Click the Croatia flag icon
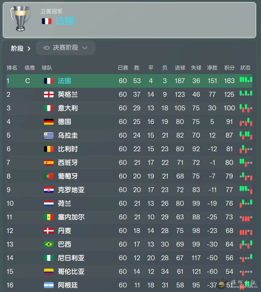The height and width of the screenshot is (292, 261). coord(49,190)
